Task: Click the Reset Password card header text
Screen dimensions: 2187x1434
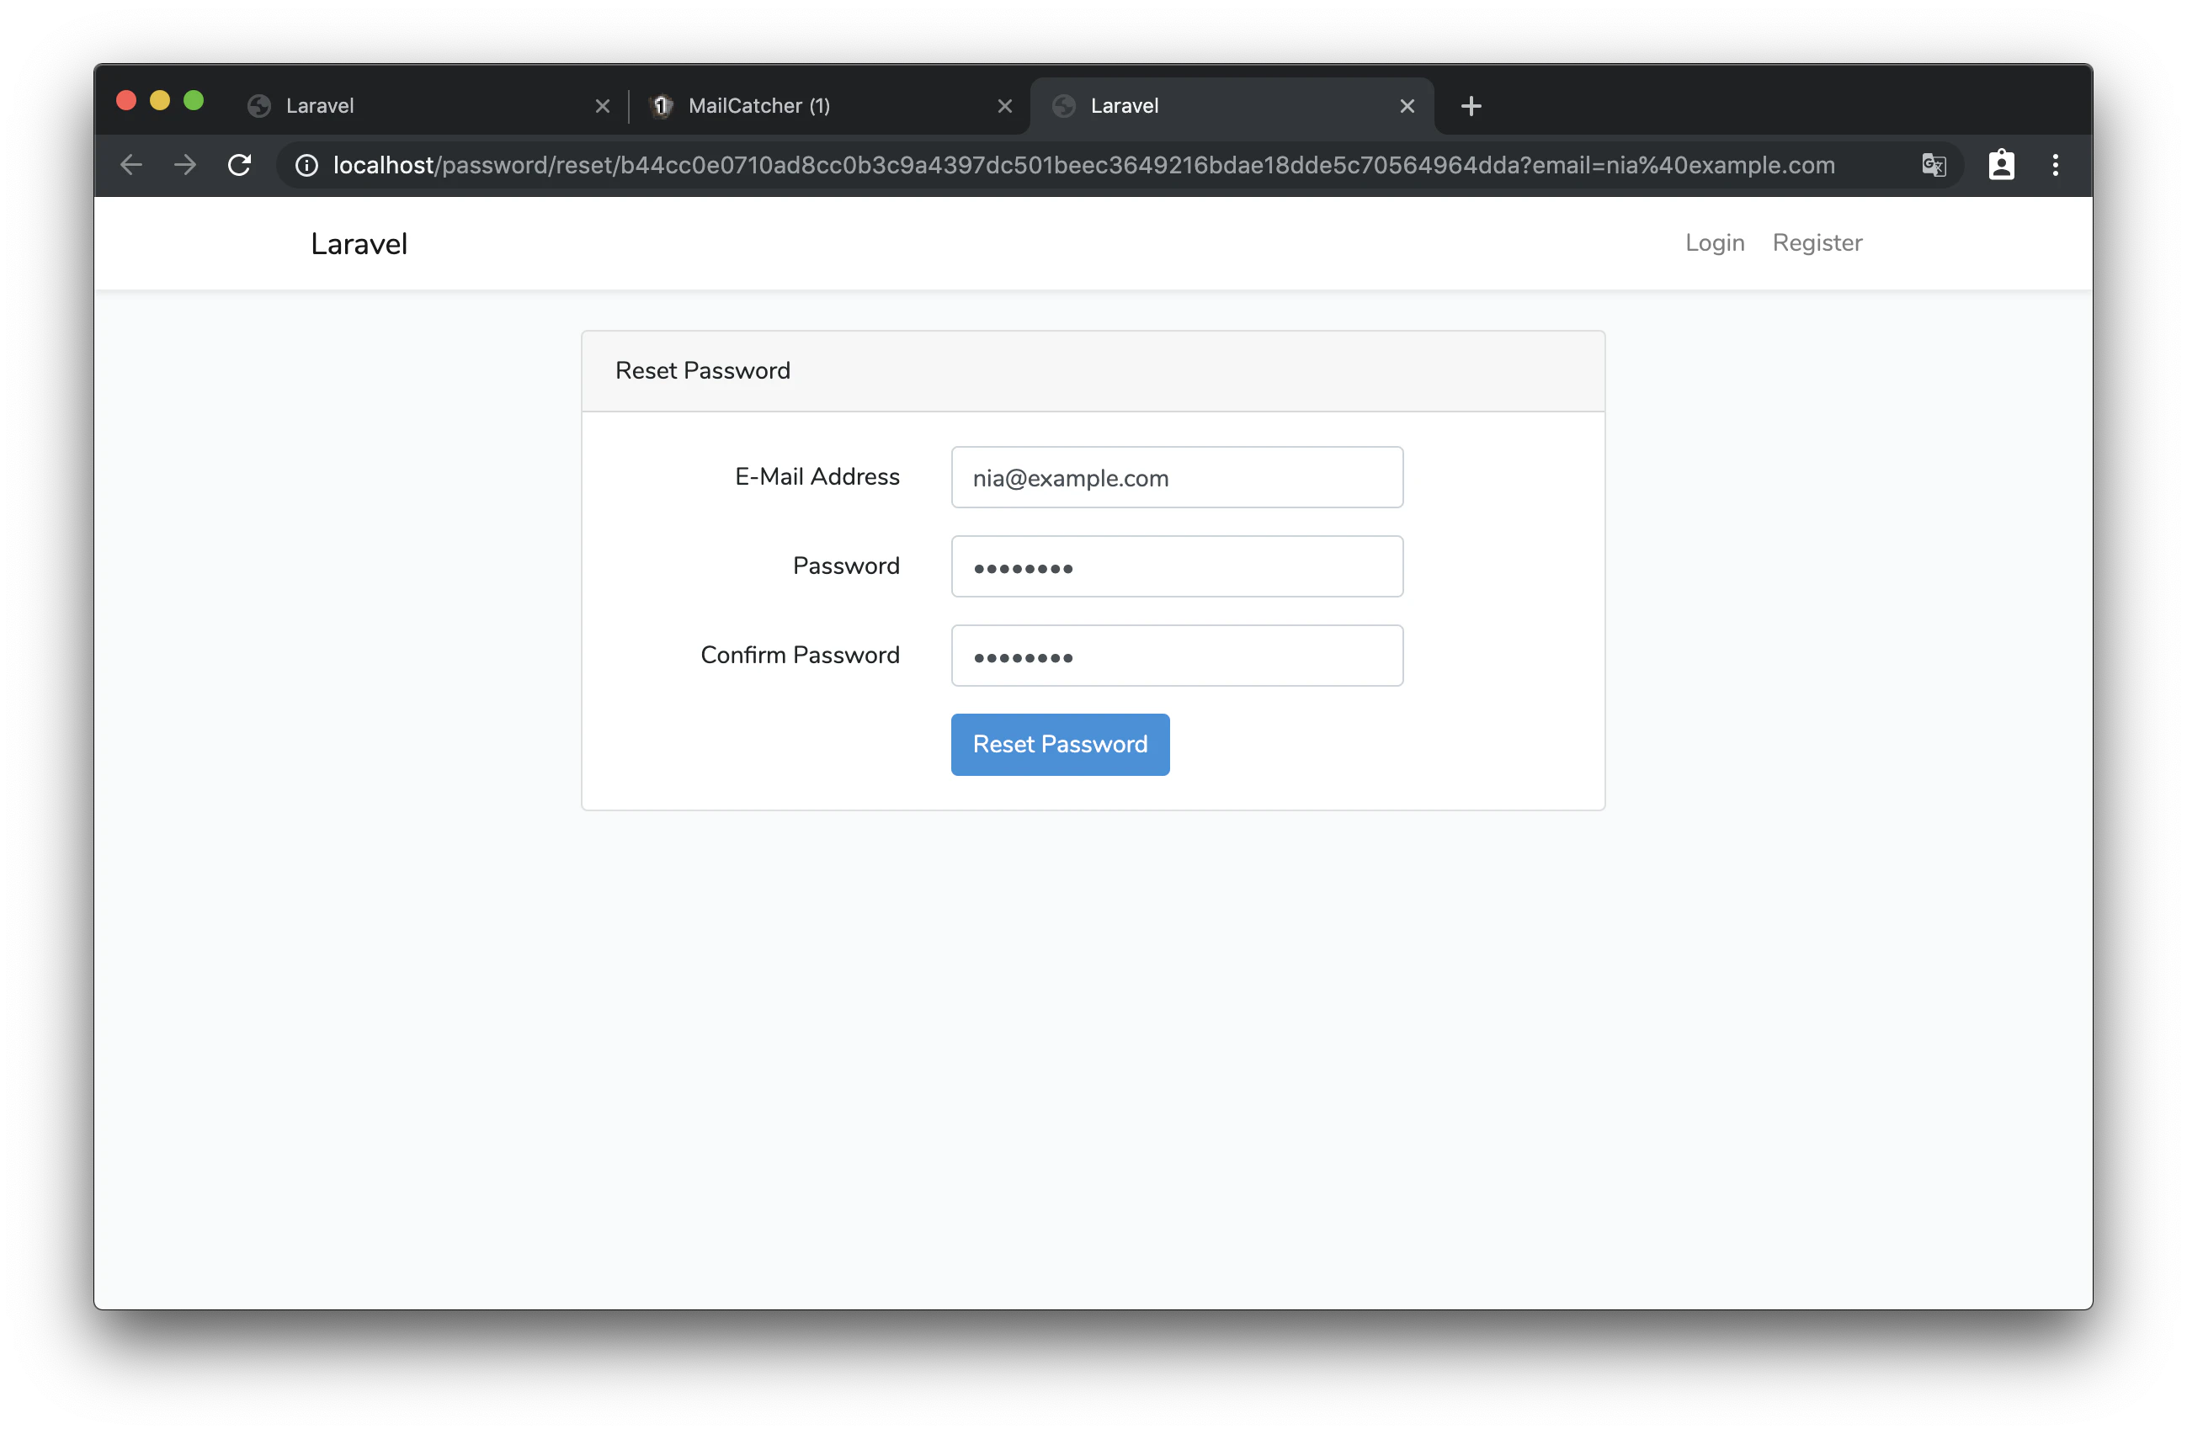Action: click(703, 370)
